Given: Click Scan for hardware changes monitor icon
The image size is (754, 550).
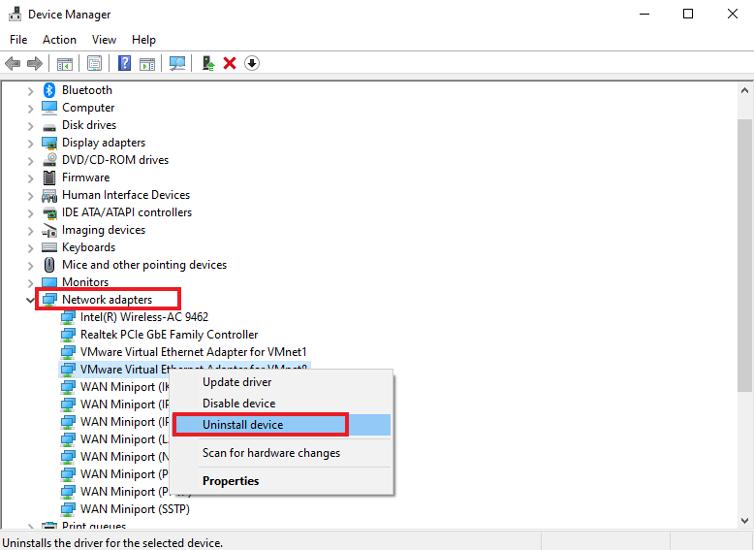Looking at the screenshot, I should 177,63.
